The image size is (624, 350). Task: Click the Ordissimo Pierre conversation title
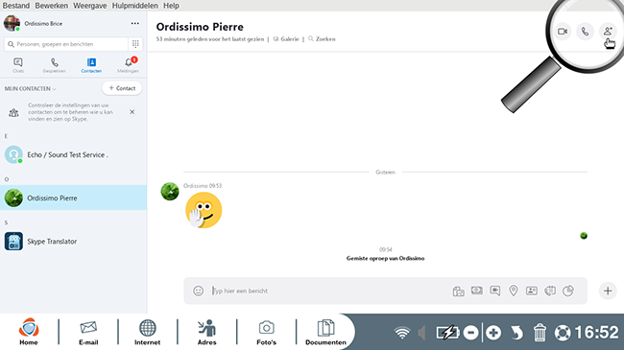point(200,27)
